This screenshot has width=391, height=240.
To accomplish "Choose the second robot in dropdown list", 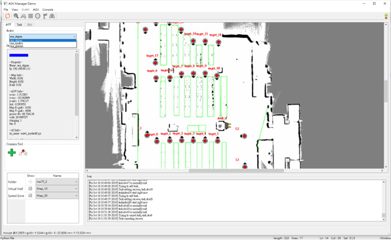I will 43,43.
